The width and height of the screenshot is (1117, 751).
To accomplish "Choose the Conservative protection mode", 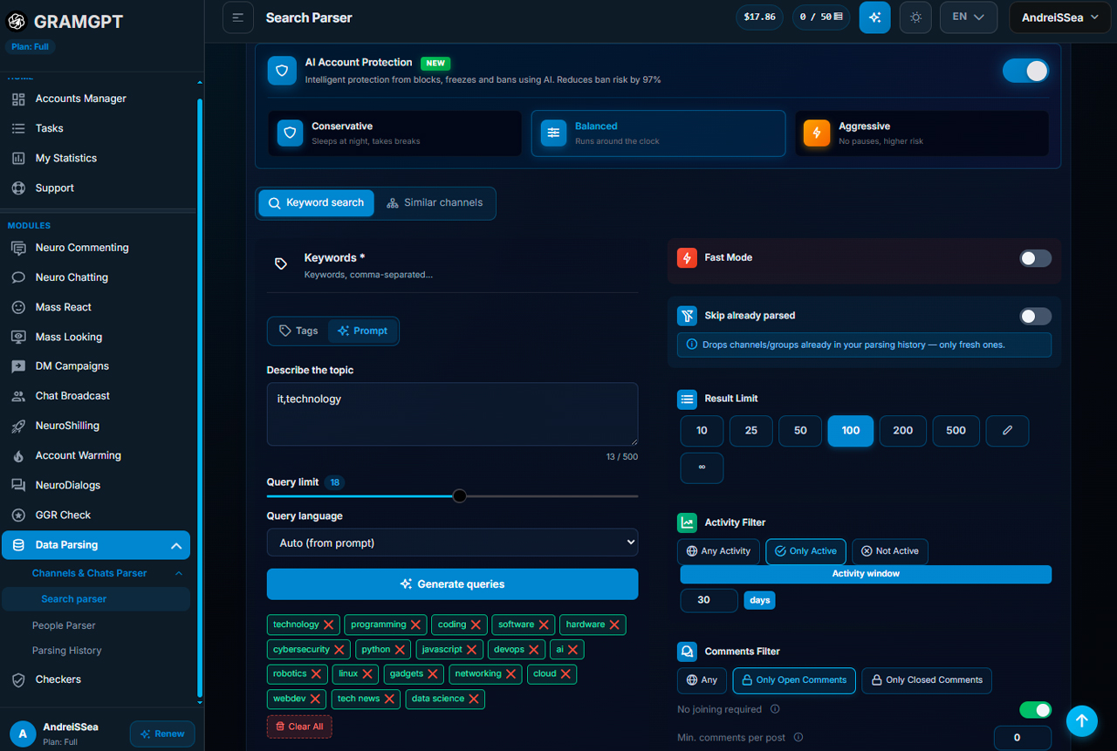I will coord(394,133).
